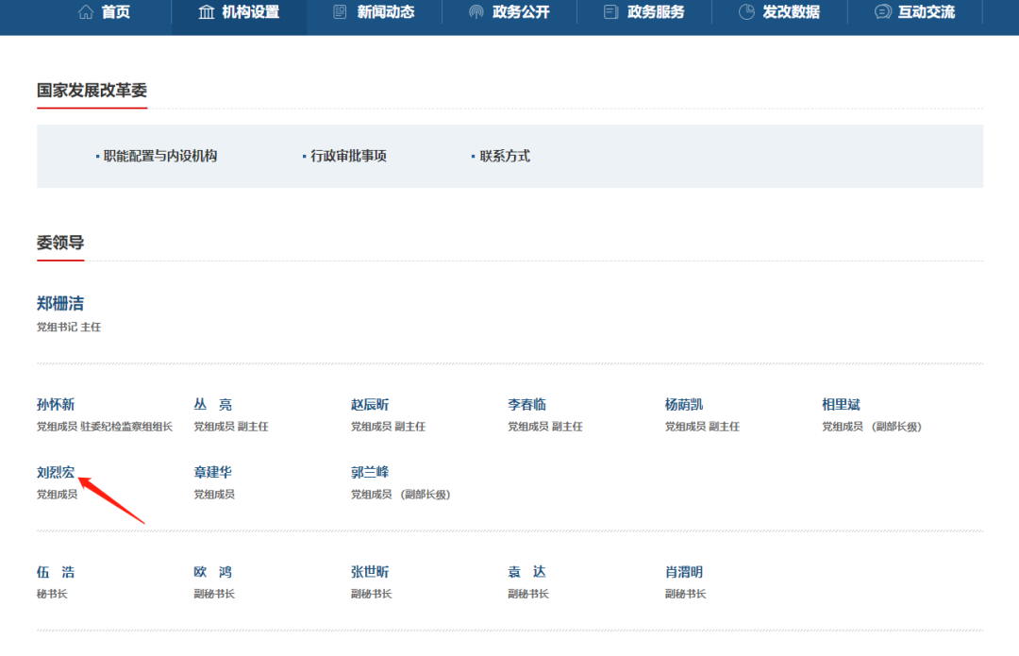
Task: Open leader 郑栅洁 profile link
Action: tap(60, 304)
